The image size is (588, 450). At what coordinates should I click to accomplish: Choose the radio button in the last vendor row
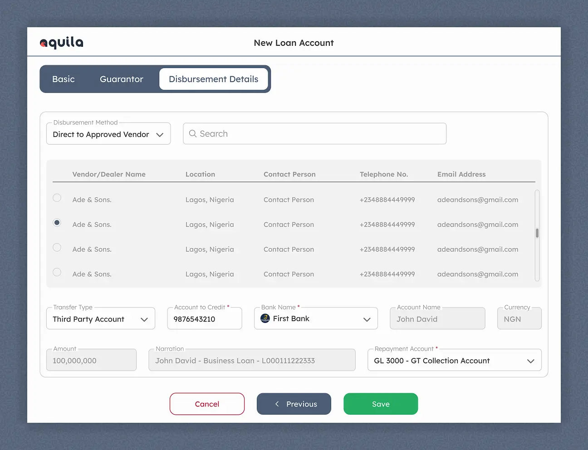57,272
